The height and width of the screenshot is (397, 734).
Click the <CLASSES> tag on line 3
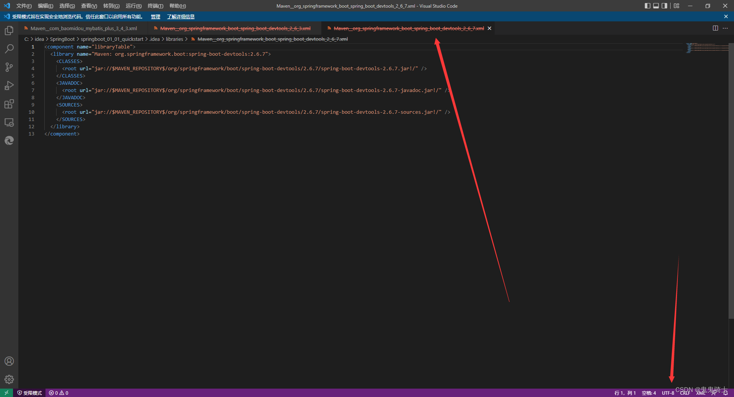pyautogui.click(x=69, y=61)
